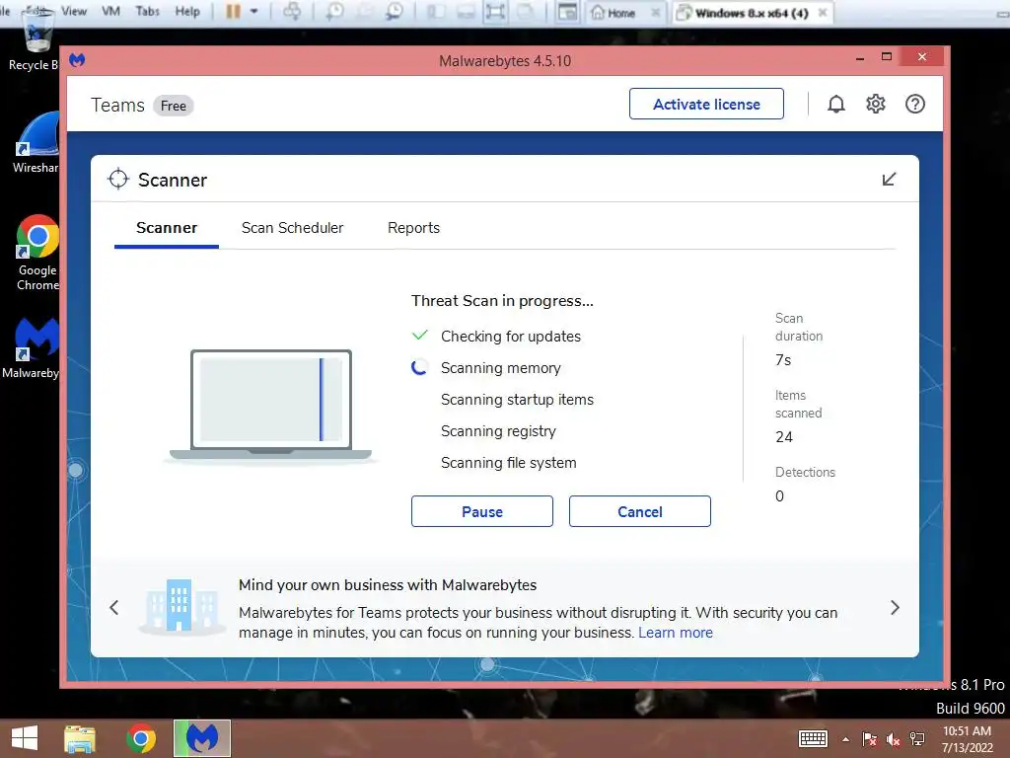Minimize the Malwarebytes window

point(860,57)
